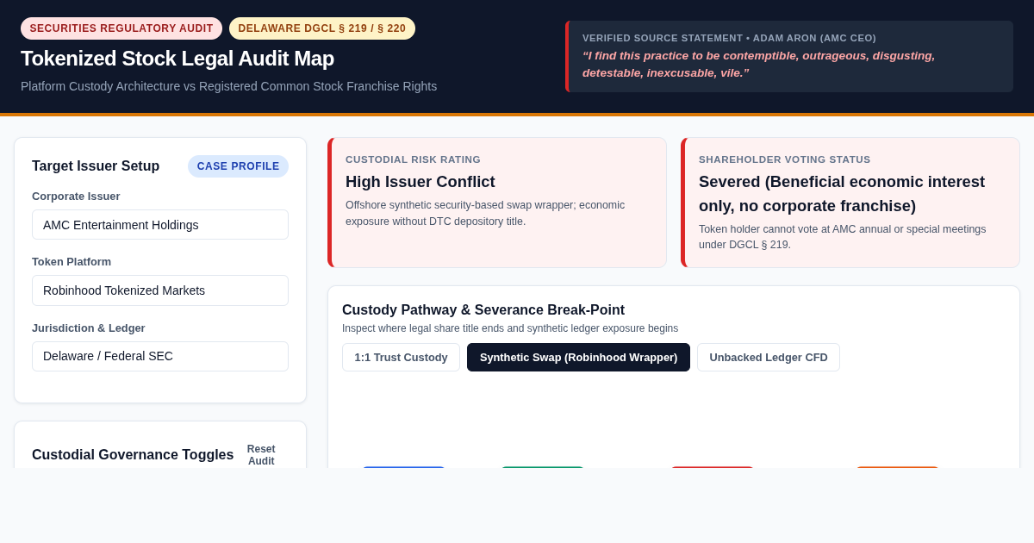Click the DGCL § 219 voting note text
The height and width of the screenshot is (543, 1034).
842,237
